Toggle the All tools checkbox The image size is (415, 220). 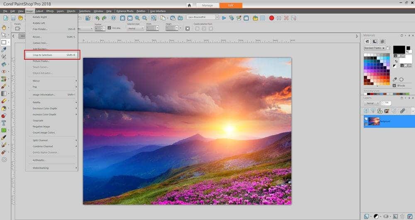point(394,85)
